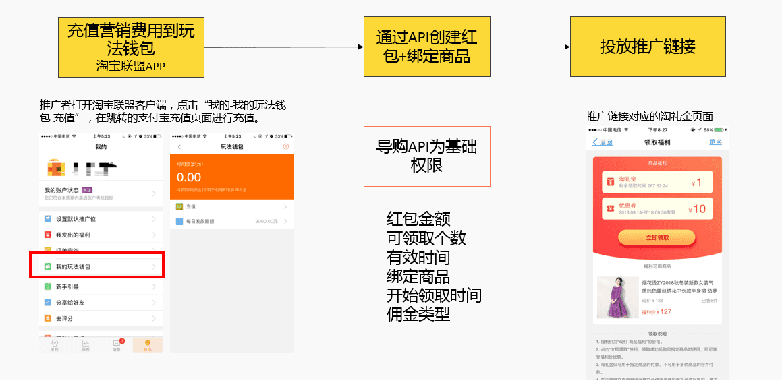Expand 我的账户状态 chevron
The image size is (782, 391).
click(x=154, y=193)
